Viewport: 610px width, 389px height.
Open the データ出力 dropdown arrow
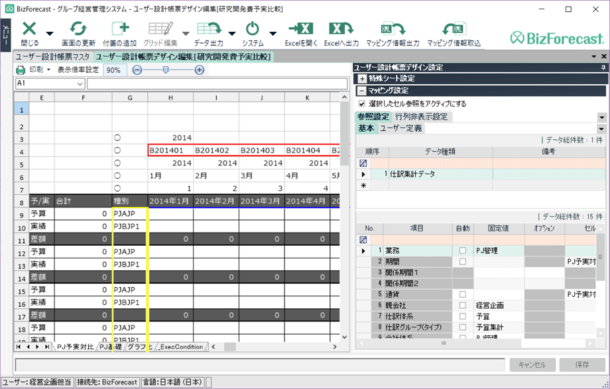coord(232,33)
